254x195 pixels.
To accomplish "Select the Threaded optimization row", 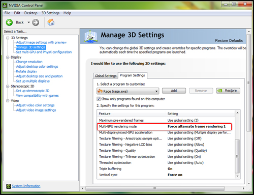I will click(x=166, y=163).
